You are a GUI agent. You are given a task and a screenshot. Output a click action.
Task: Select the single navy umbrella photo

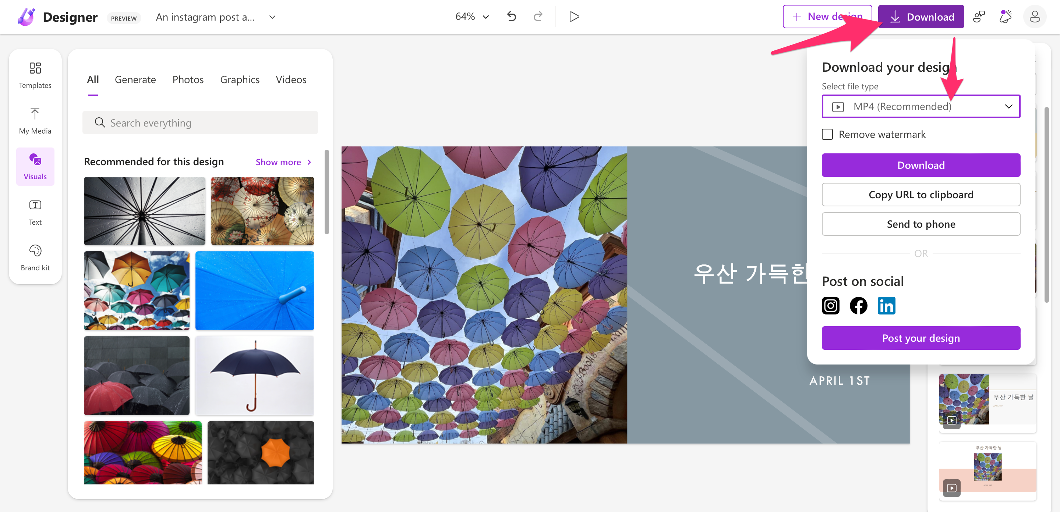click(255, 375)
